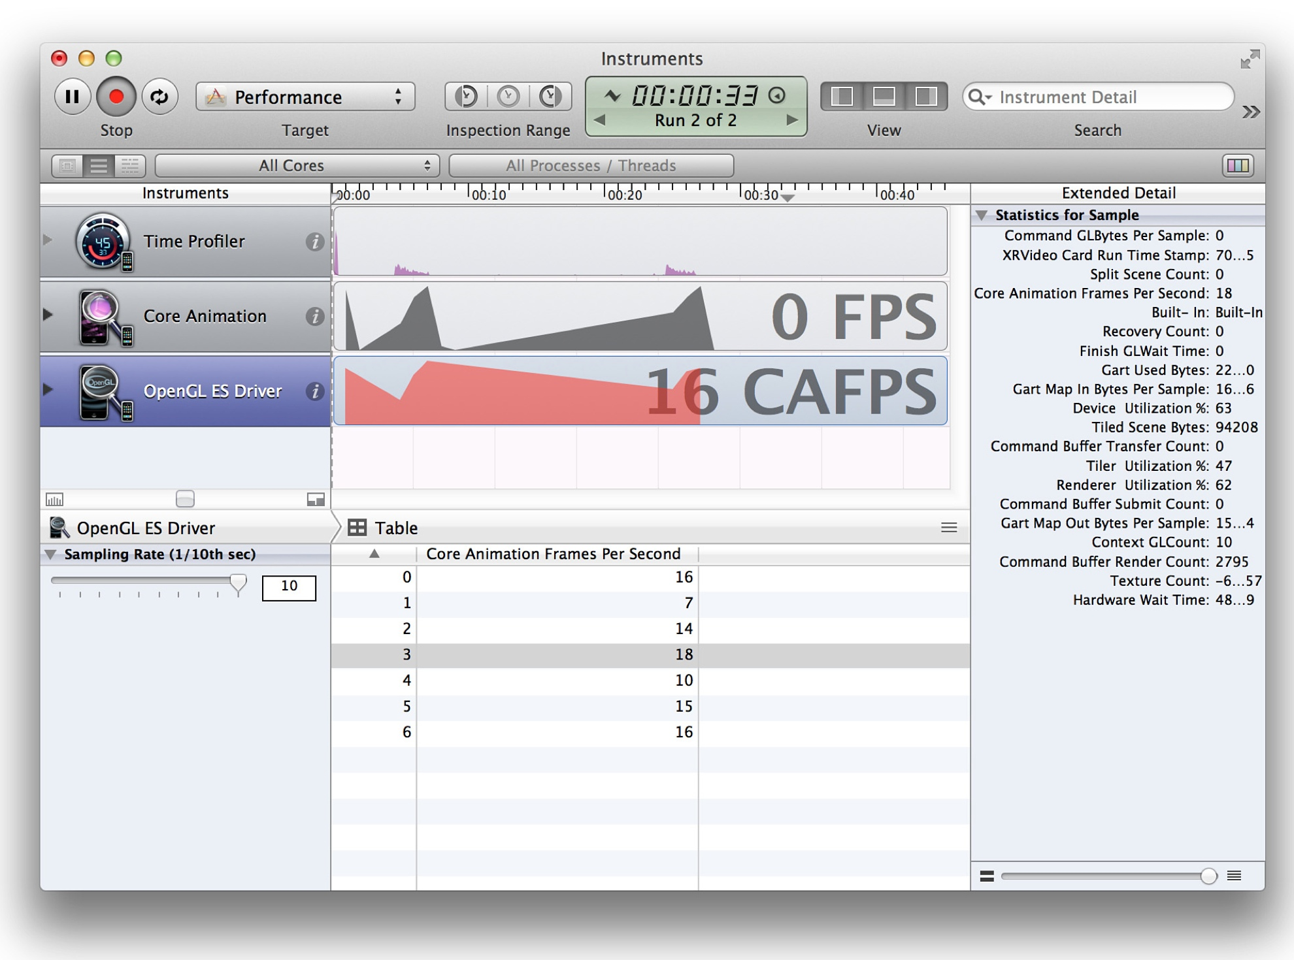
Task: Stop recording with the red record button
Action: tap(116, 97)
